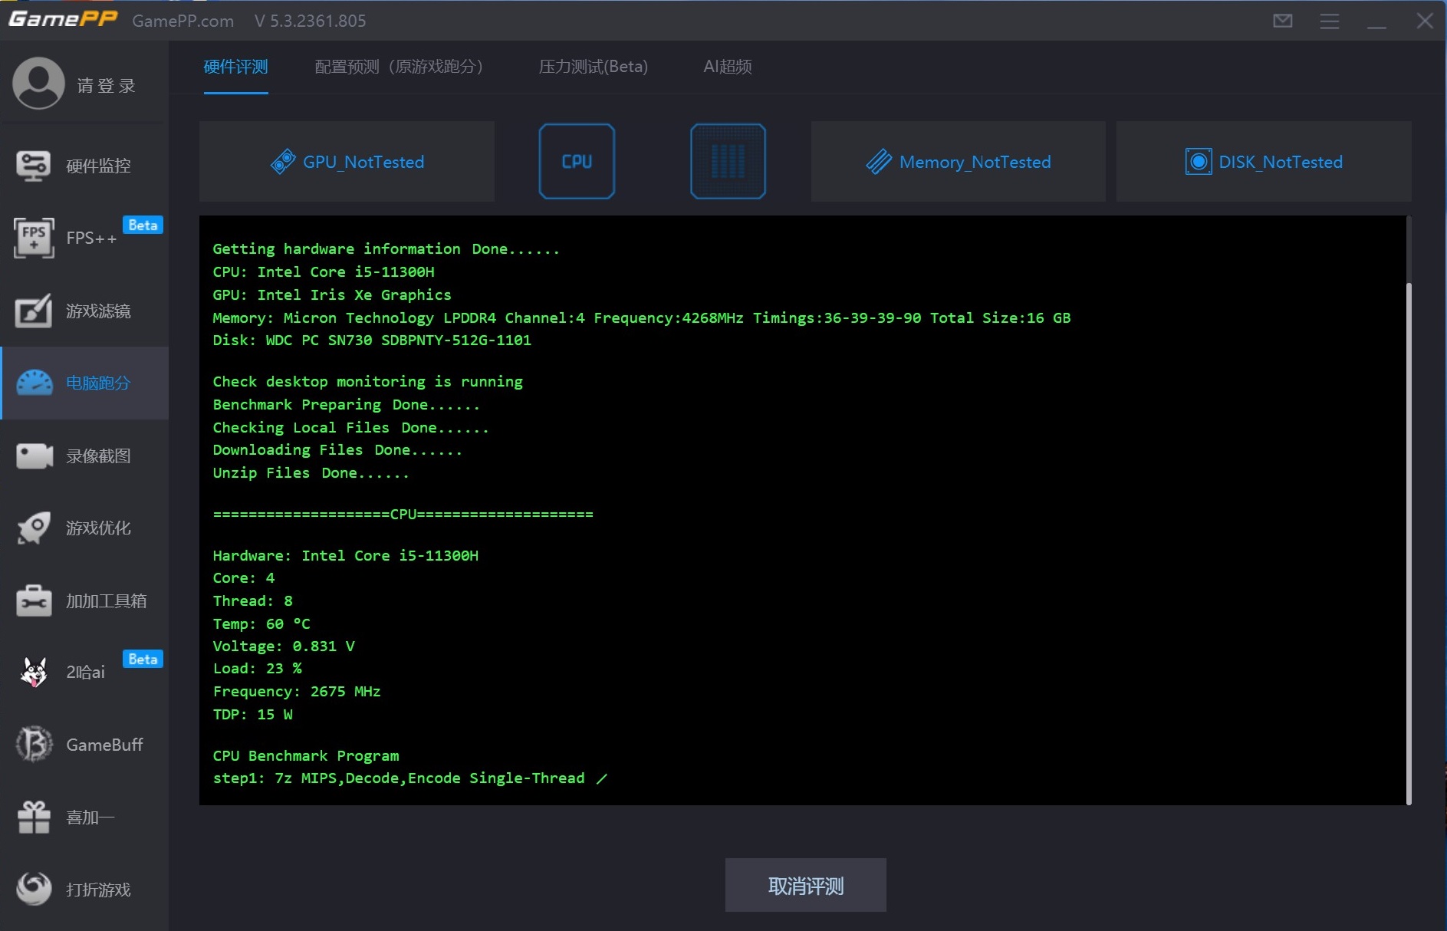Click the Beta badge beside 2哈ai
This screenshot has width=1447, height=931.
click(143, 659)
